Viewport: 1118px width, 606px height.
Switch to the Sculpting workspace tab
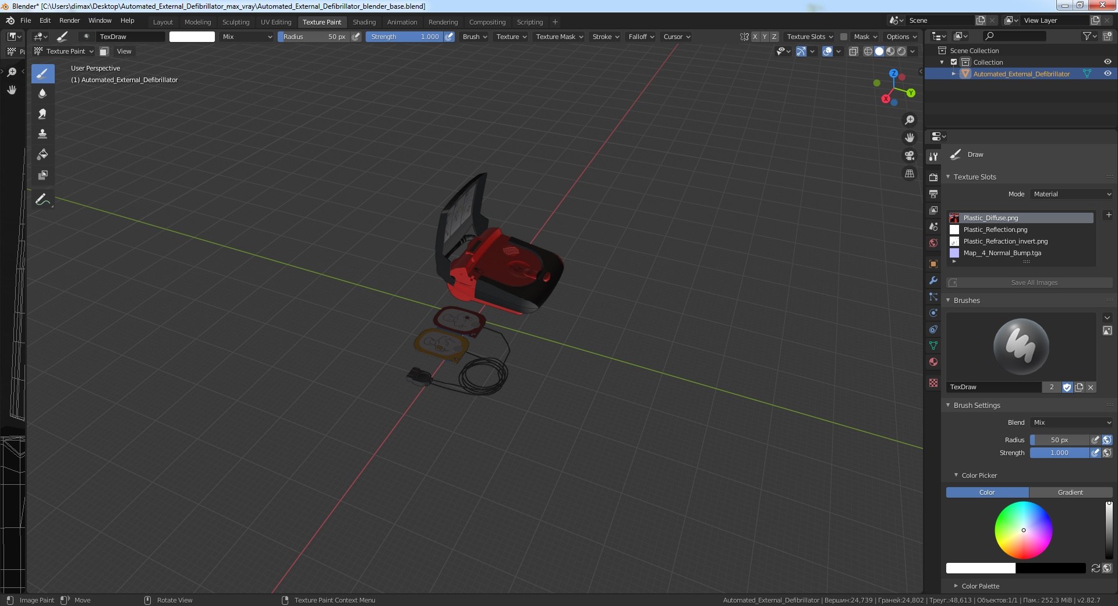point(236,22)
